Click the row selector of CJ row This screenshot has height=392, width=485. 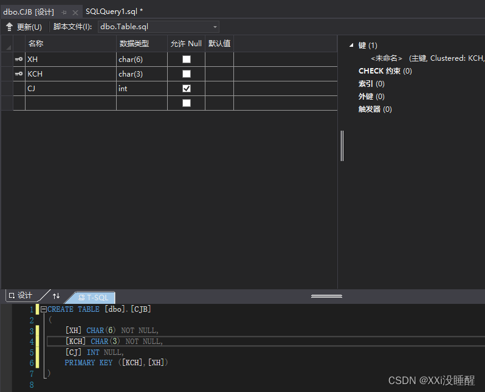[7, 89]
